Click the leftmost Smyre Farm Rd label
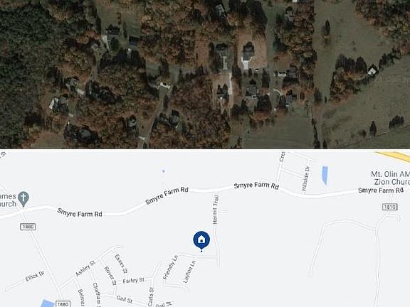 point(80,212)
